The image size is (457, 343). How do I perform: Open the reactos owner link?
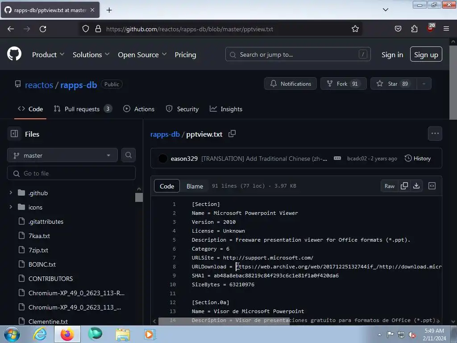pos(39,84)
